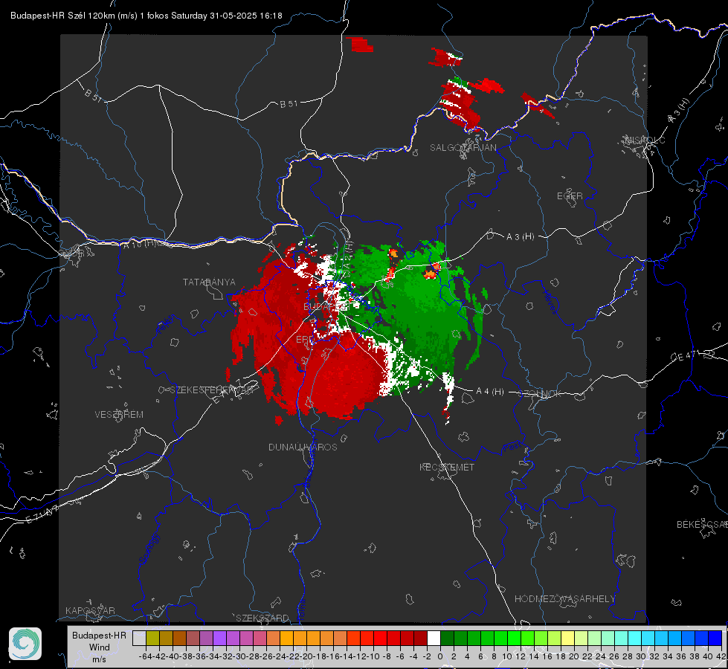Image resolution: width=728 pixels, height=669 pixels.
Task: Click the EGER city label
Action: click(x=570, y=196)
